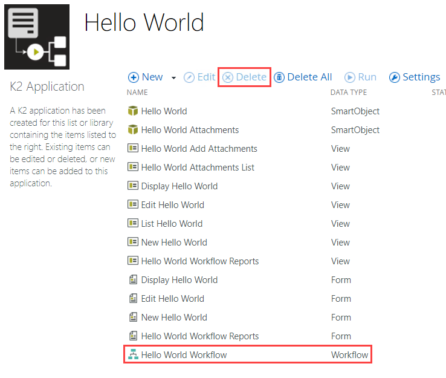This screenshot has height=378, width=446.
Task: Click the Delete button
Action: [x=244, y=77]
